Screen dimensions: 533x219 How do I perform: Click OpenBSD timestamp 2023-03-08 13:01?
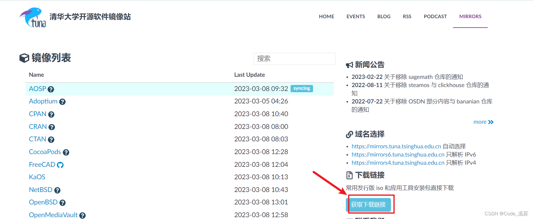pos(261,202)
